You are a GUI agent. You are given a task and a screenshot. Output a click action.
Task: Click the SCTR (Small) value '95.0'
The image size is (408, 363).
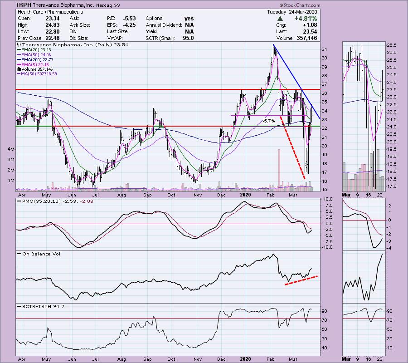[x=188, y=38]
